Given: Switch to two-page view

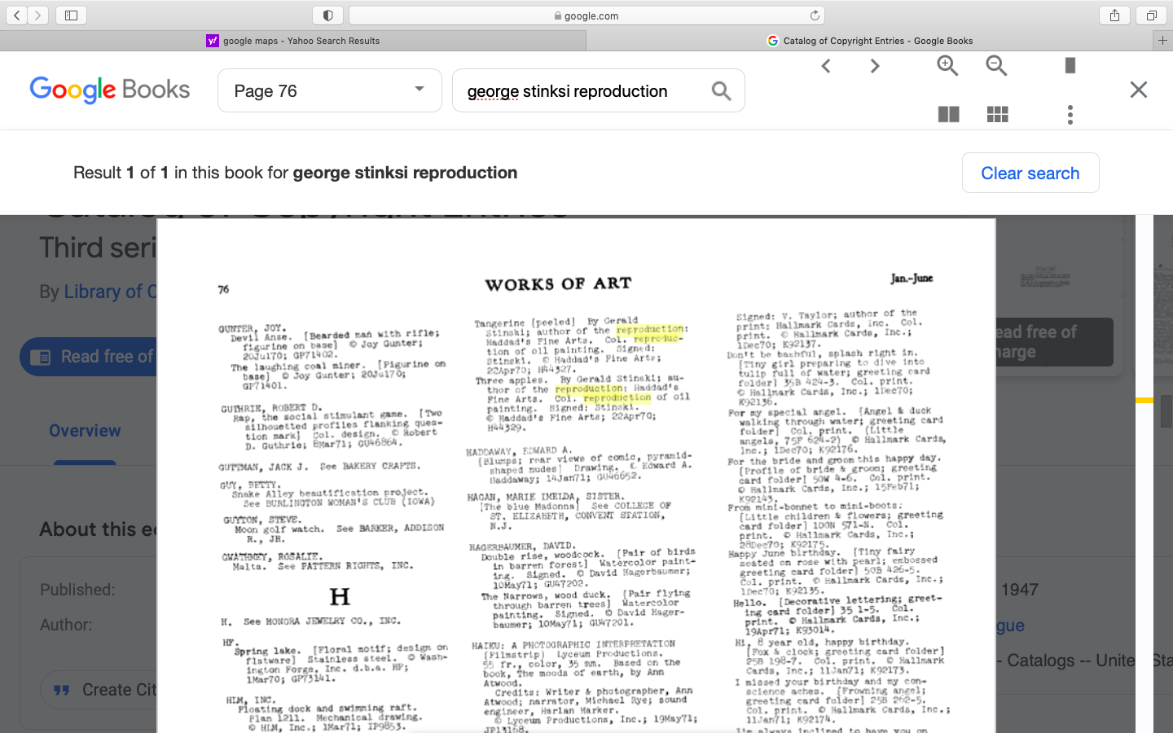Looking at the screenshot, I should pyautogui.click(x=947, y=115).
